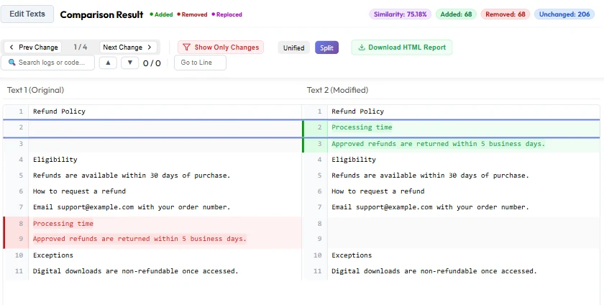Image resolution: width=604 pixels, height=305 pixels.
Task: Click the Comparison Result heading
Action: [x=101, y=14]
